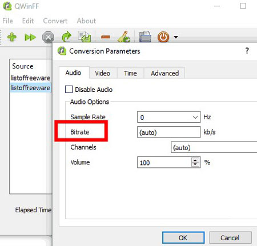Open output folder toolbar icon
The image size is (257, 246).
(145, 37)
